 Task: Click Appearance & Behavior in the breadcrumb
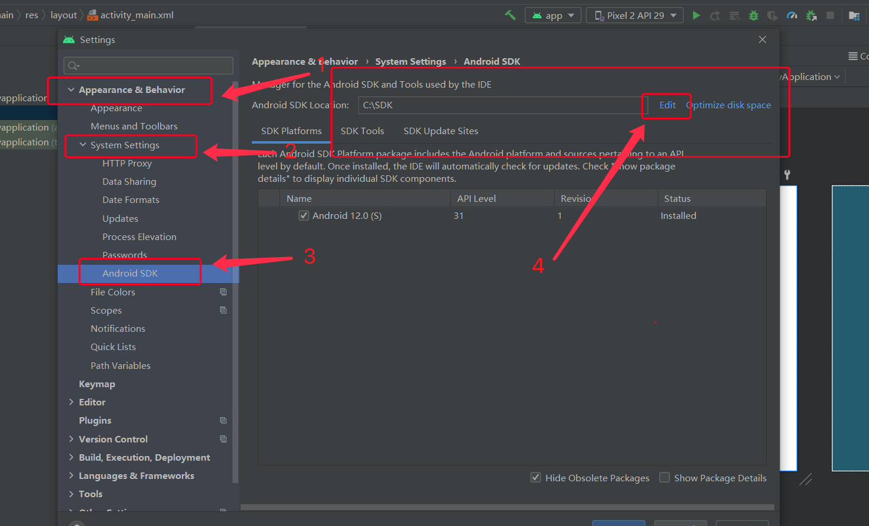point(305,62)
